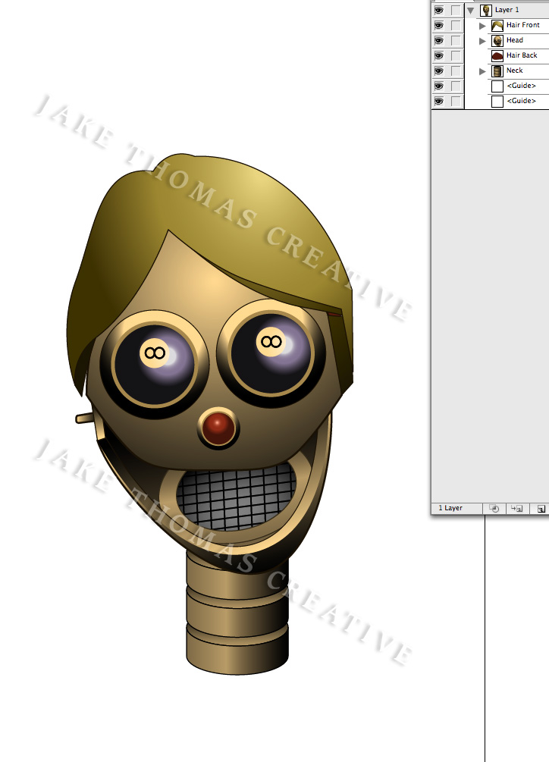Lock Layer 1 with its lock box
Image resolution: width=549 pixels, height=762 pixels.
(x=455, y=10)
